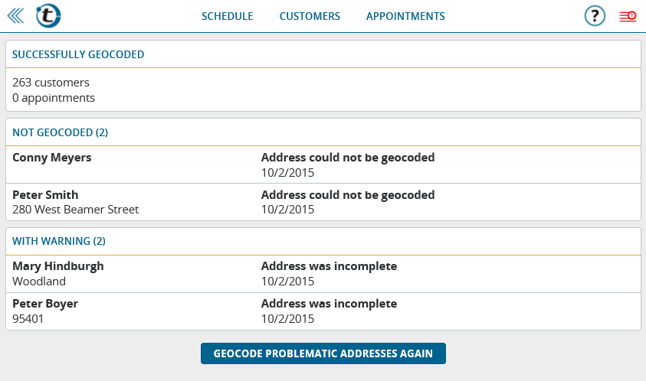Screen dimensions: 646x381
Task: Select Peter Boyer customer record
Action: (45, 304)
